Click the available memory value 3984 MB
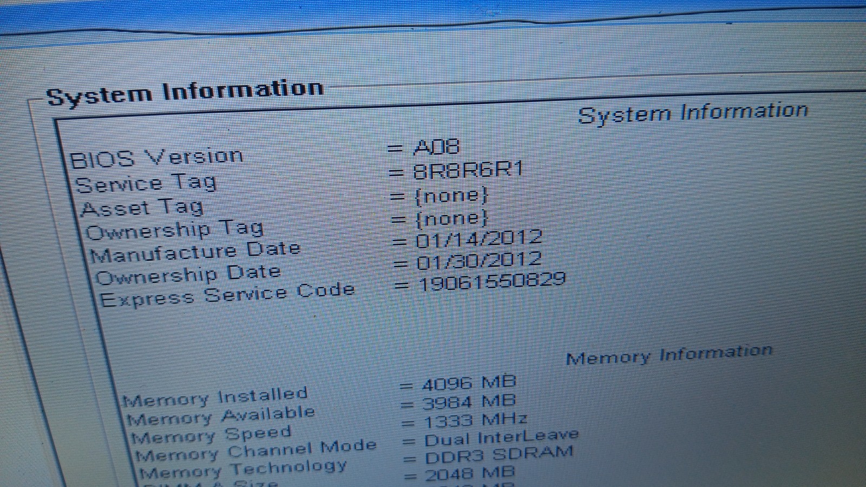The height and width of the screenshot is (487, 866). tap(469, 402)
